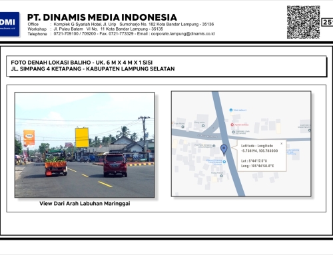The height and width of the screenshot is (255, 333).
Task: Click the Jl. Raya Ketapang road label
Action: 207,136
